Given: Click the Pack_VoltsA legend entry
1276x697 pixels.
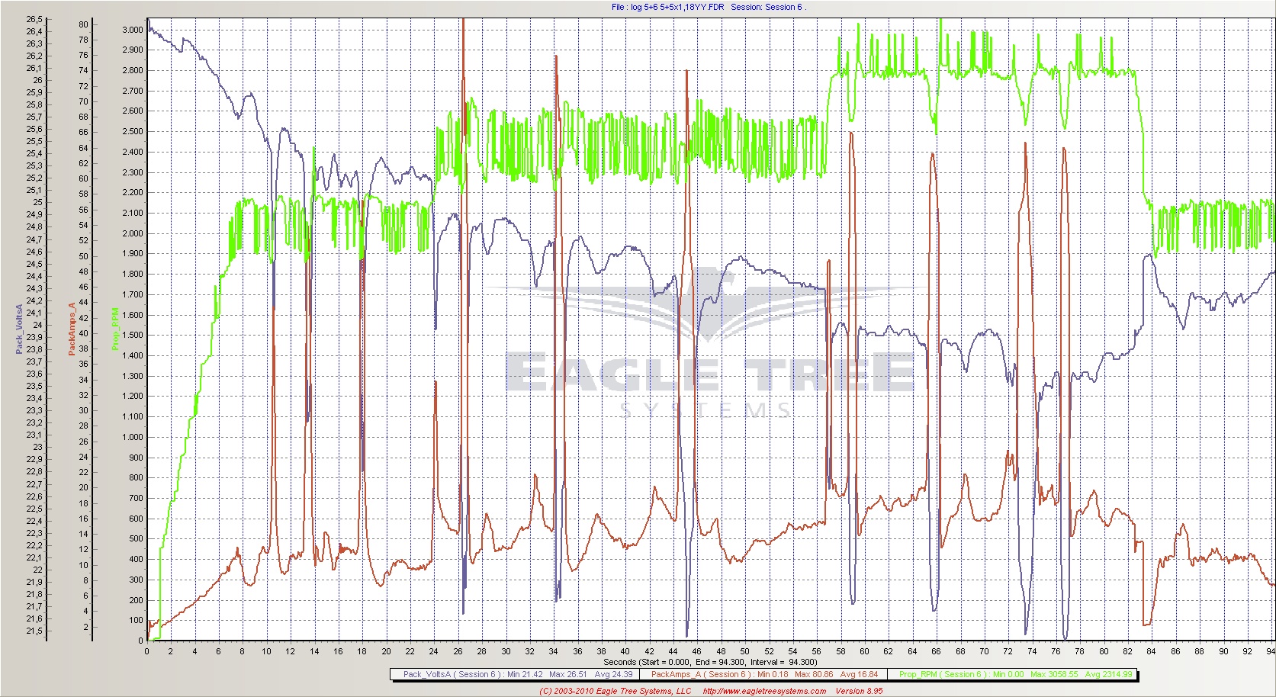Looking at the screenshot, I should pos(515,674).
